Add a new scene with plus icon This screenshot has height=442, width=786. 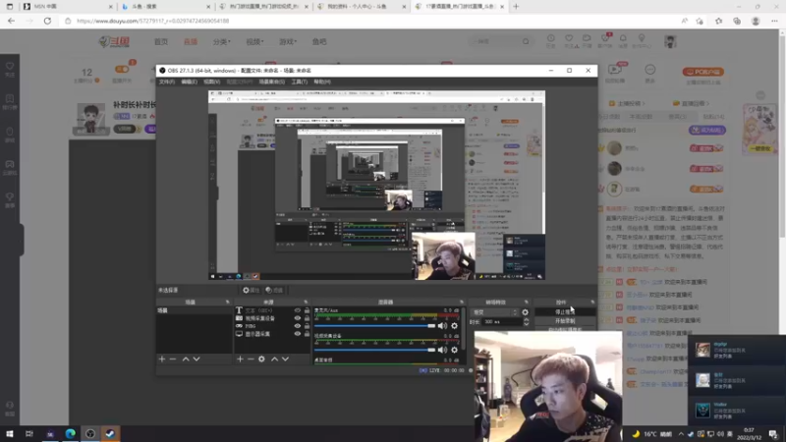pos(162,359)
